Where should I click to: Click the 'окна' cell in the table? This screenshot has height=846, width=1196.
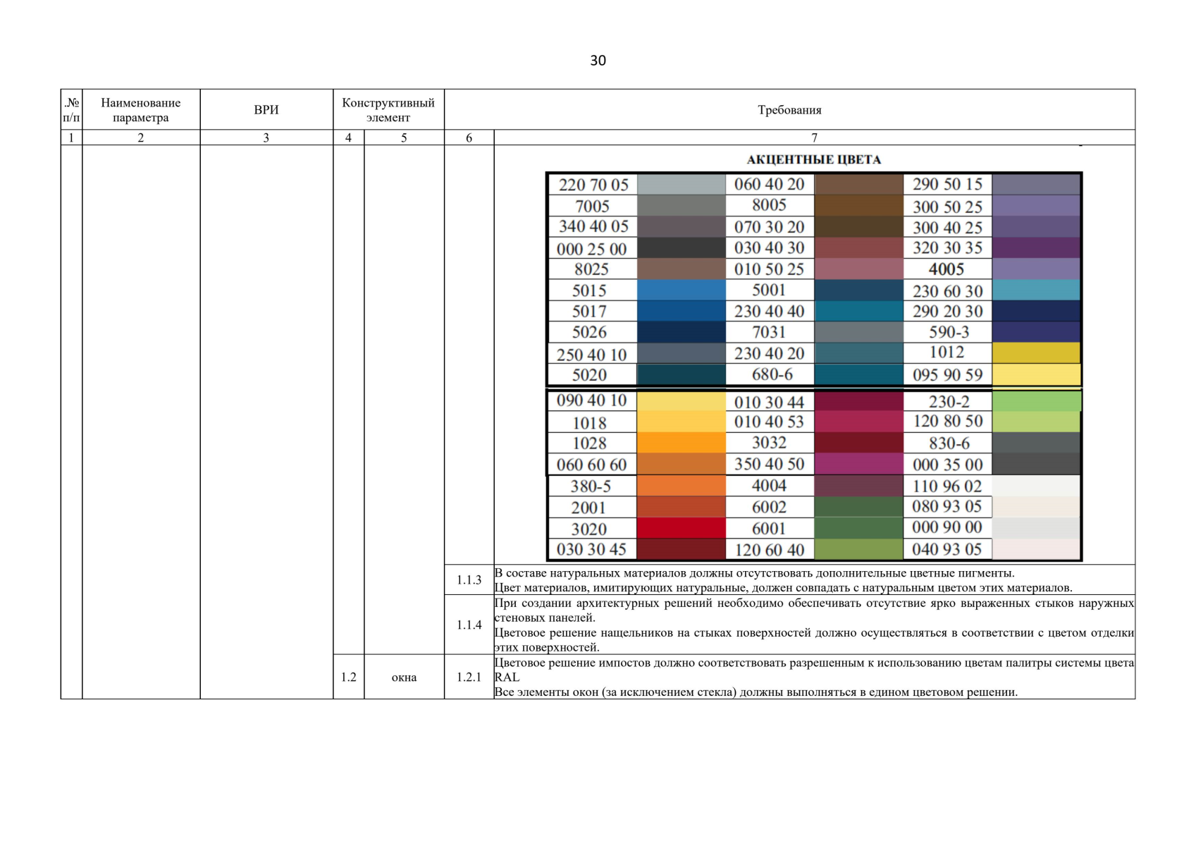point(404,678)
